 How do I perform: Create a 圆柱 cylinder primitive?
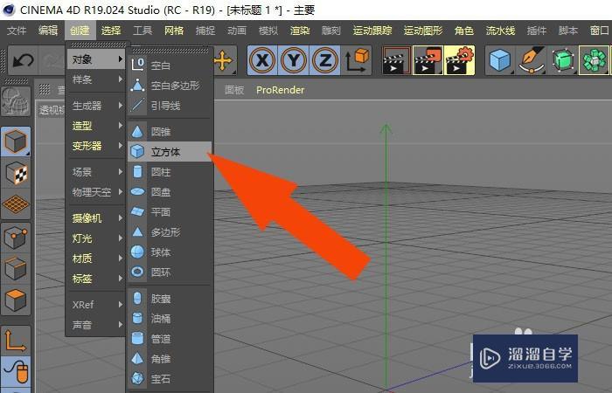(170, 172)
